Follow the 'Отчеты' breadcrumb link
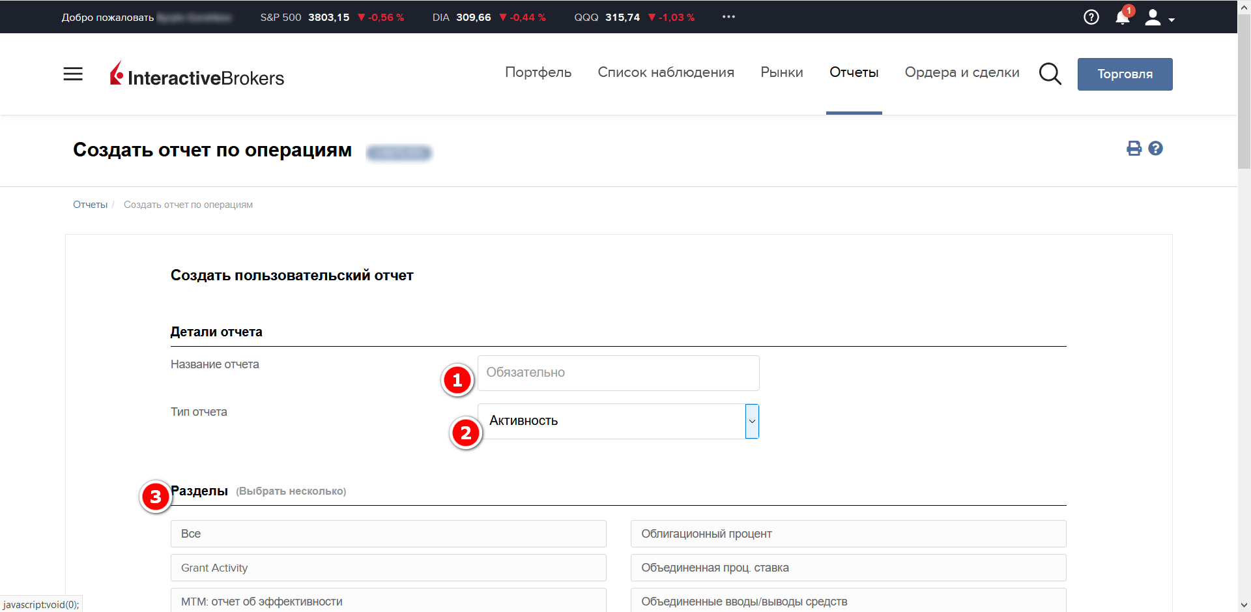Image resolution: width=1251 pixels, height=612 pixels. pos(90,205)
